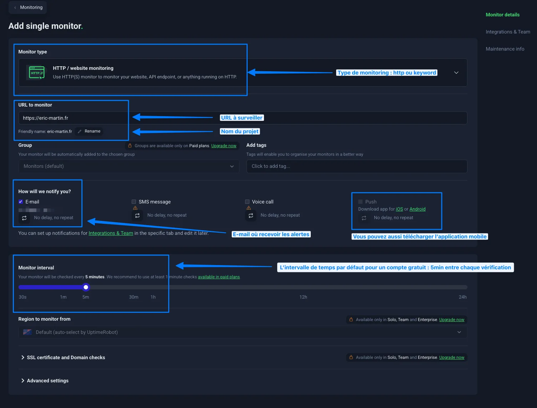Click the SMS message warning triangle icon

[135, 208]
